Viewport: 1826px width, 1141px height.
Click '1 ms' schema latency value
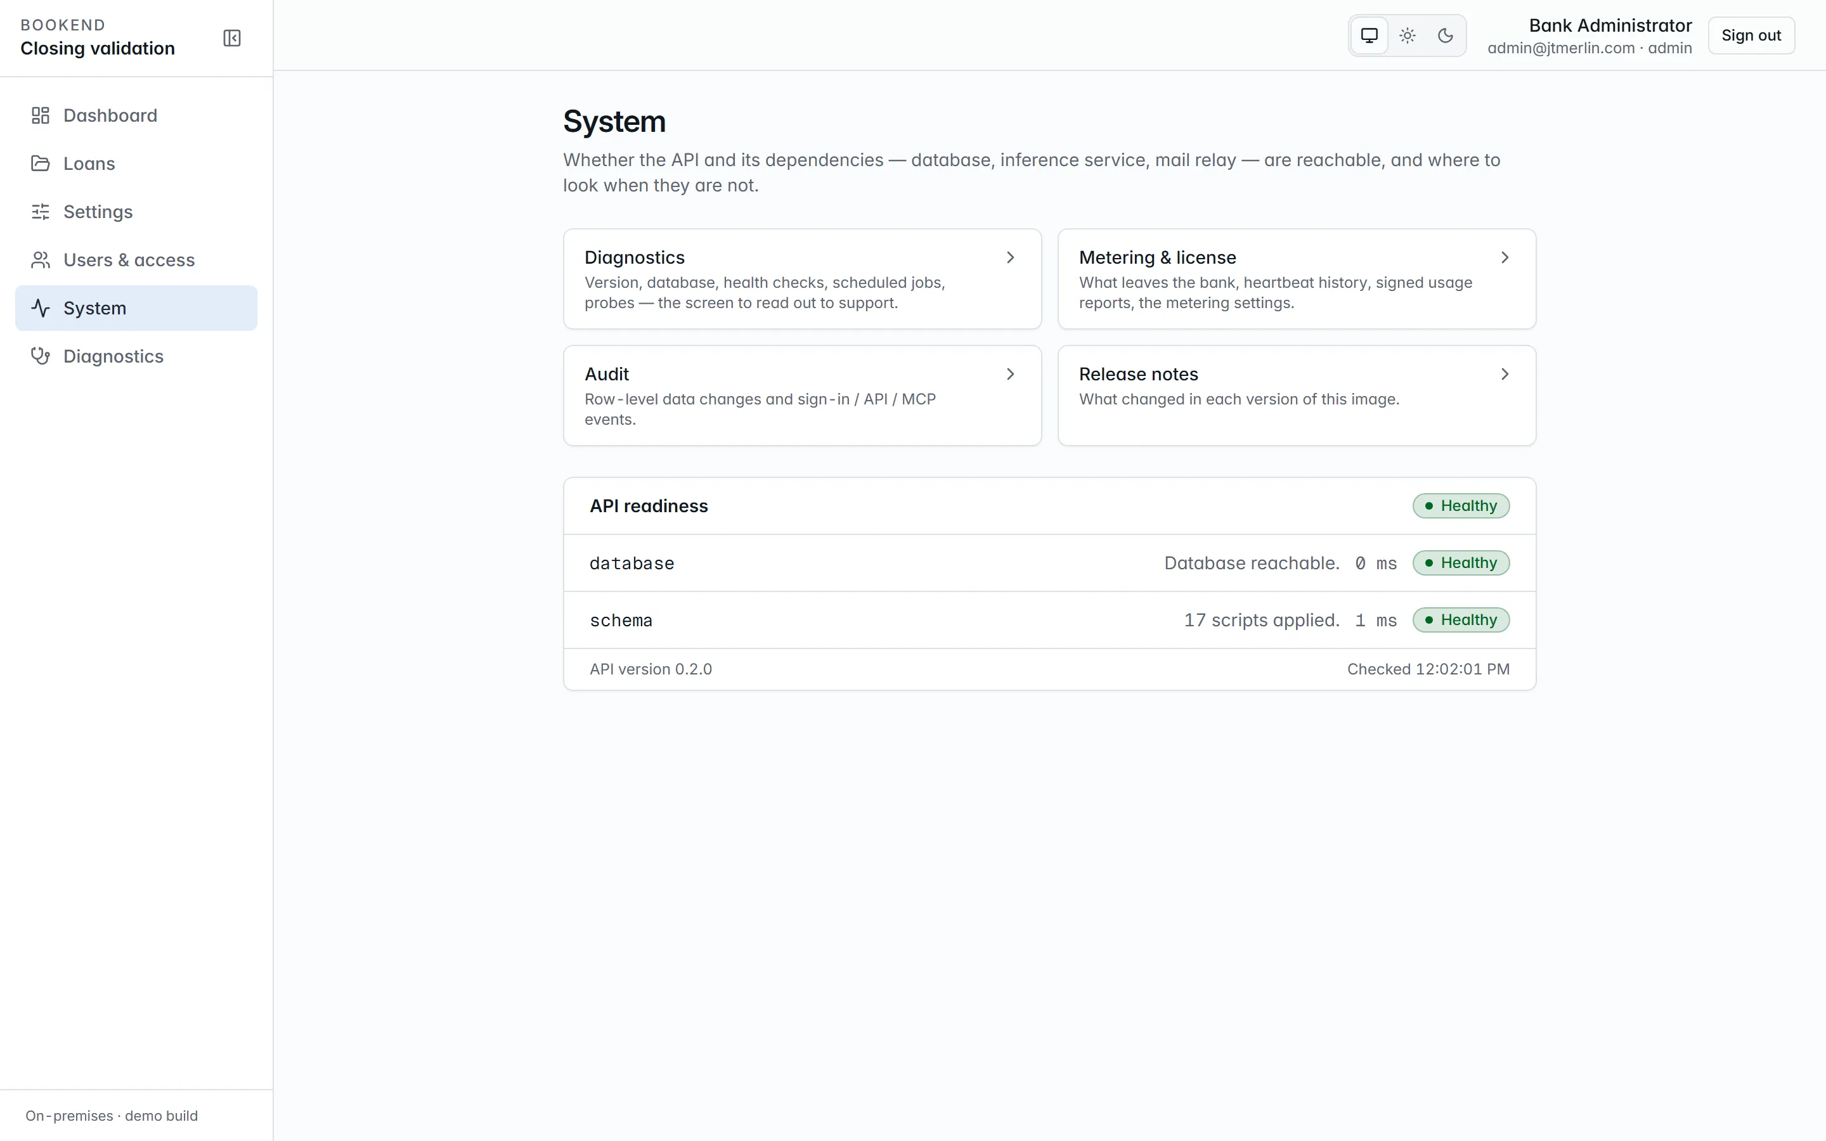(1376, 621)
